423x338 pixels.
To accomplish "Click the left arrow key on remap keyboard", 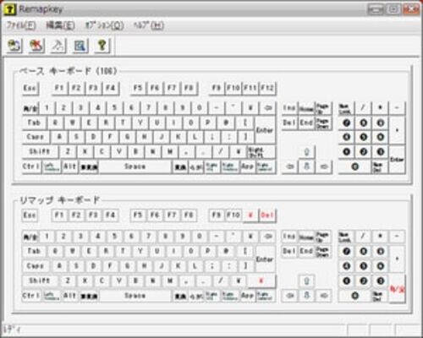I will coord(290,296).
